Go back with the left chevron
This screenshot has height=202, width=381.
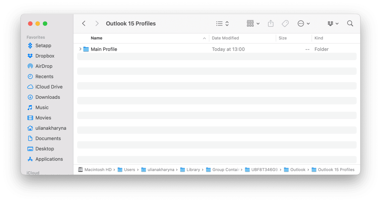point(84,23)
